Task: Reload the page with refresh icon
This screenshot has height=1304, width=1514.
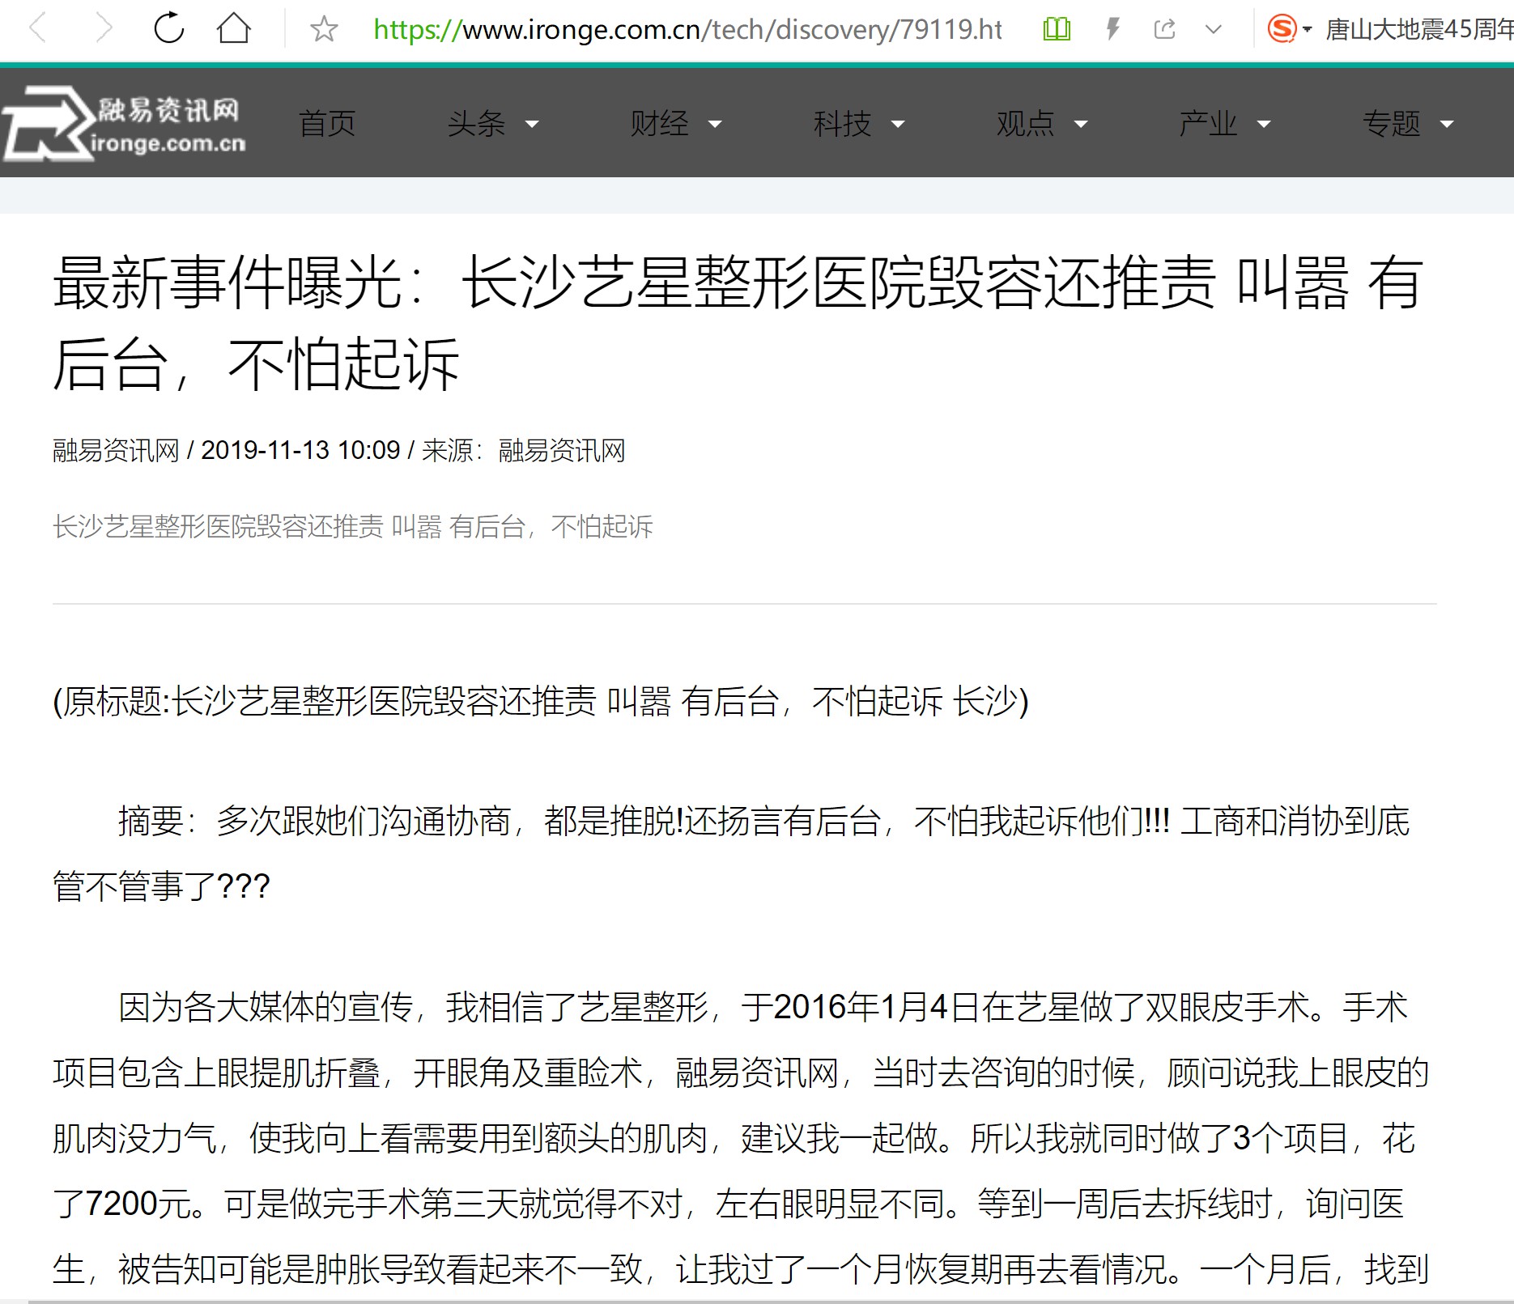Action: tap(168, 28)
